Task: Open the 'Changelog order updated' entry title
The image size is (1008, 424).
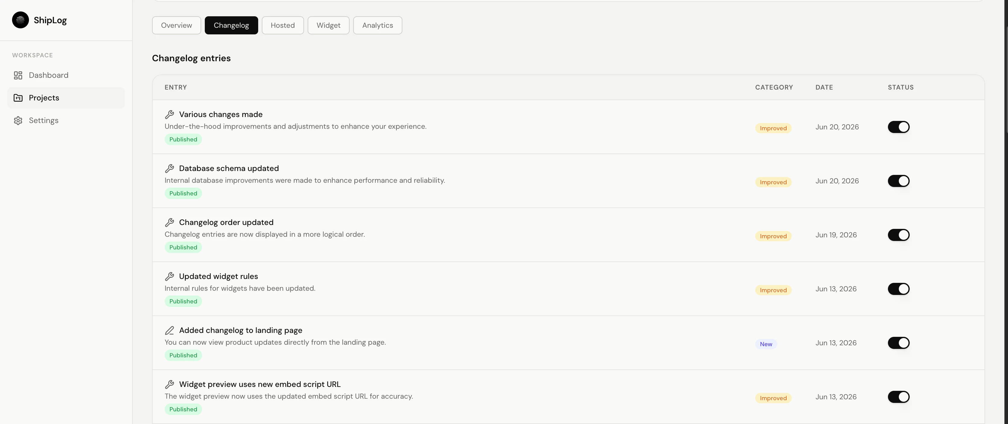Action: (x=226, y=222)
